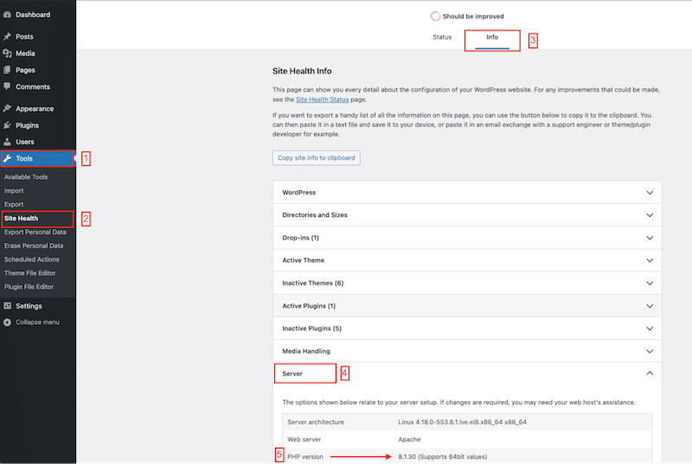Screen dimensions: 692x464
Task: Select the Tools wrench icon
Action: coord(8,159)
